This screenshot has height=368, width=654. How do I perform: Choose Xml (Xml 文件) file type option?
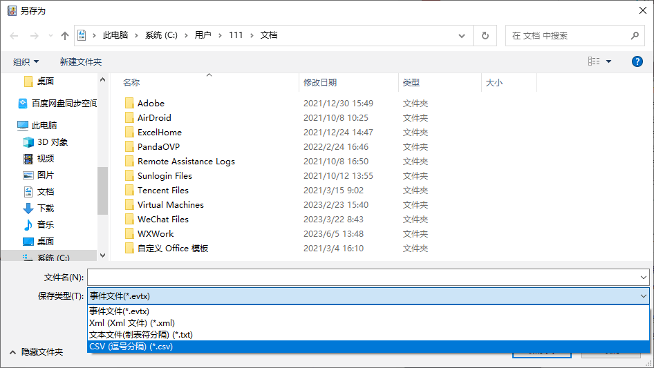click(132, 322)
